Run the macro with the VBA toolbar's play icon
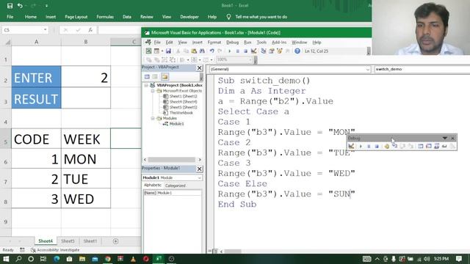Screen dimensions: 470x264 click(x=230, y=51)
